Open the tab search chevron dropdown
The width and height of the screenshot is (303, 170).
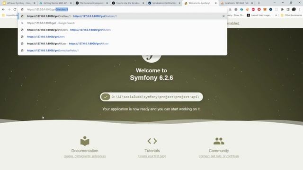tap(275, 3)
